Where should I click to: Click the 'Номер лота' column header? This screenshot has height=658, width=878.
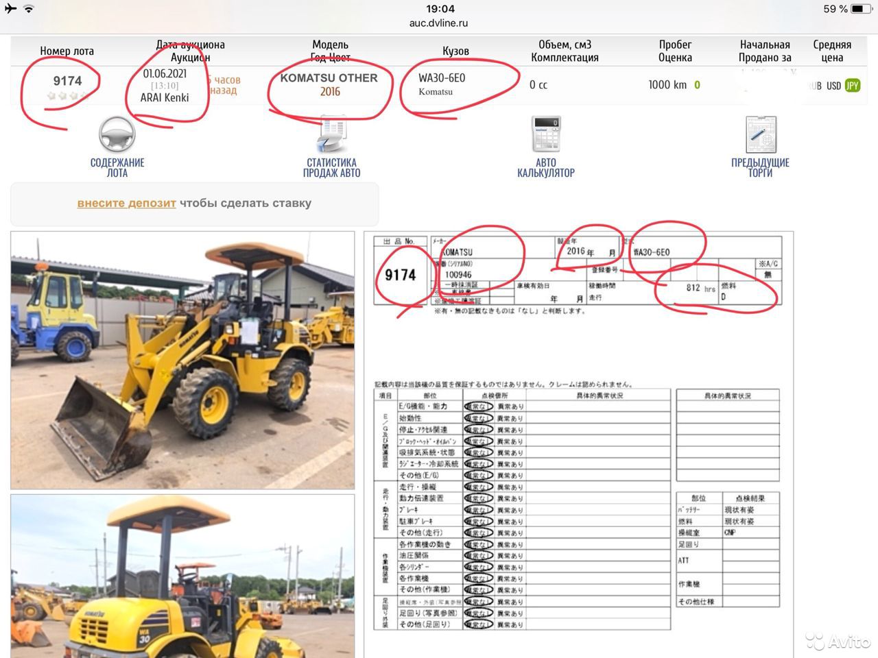tap(67, 51)
